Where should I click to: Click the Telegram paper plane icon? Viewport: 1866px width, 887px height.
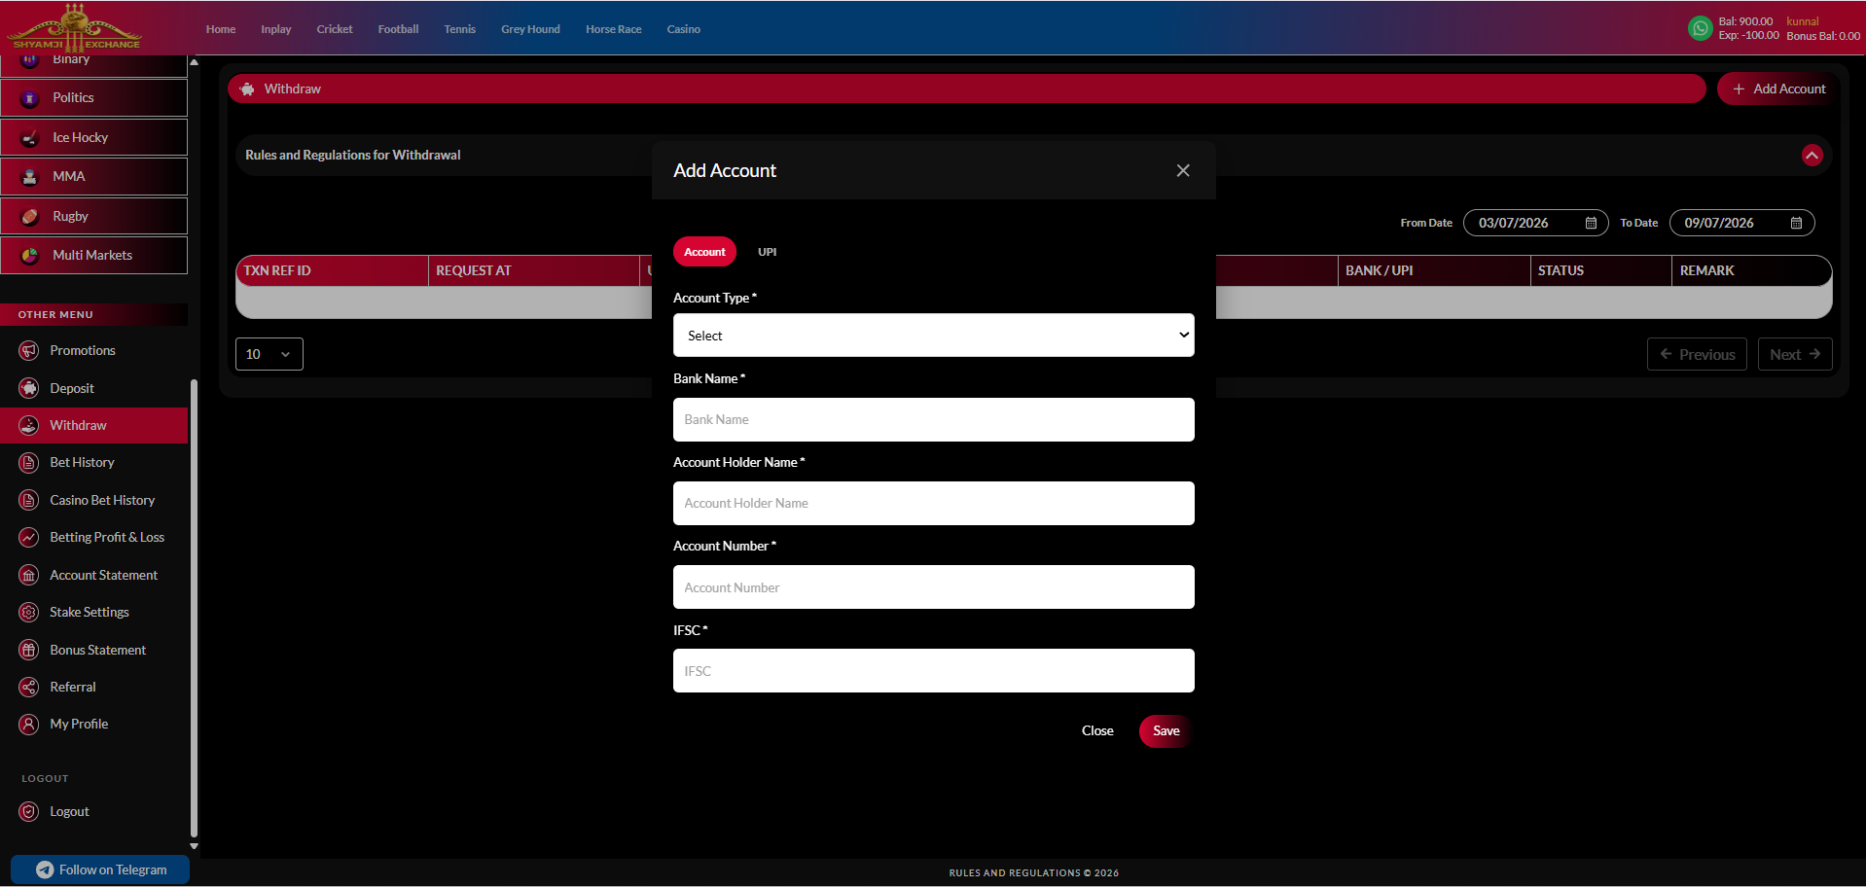(45, 870)
